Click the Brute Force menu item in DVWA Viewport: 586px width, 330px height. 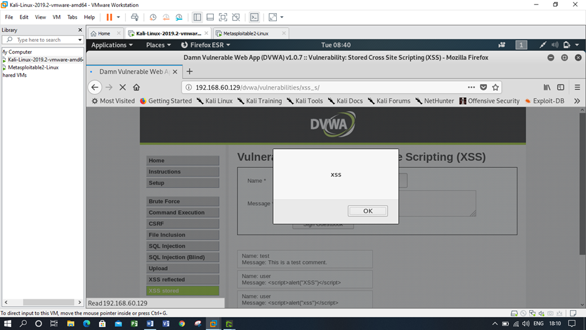tap(183, 201)
